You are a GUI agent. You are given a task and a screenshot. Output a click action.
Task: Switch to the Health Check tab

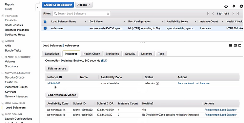(91, 54)
